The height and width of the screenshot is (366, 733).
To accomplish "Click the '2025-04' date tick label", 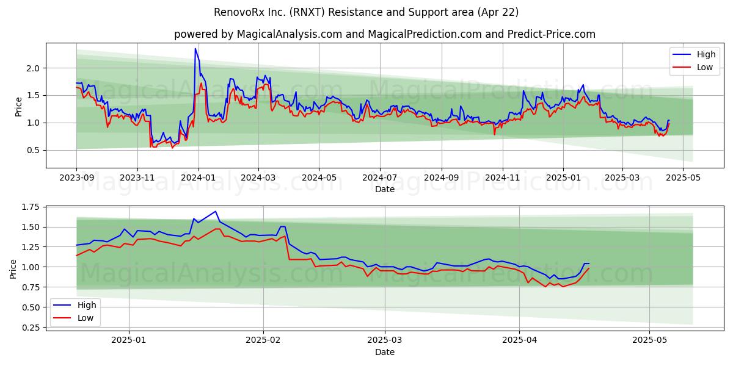I will pos(519,340).
